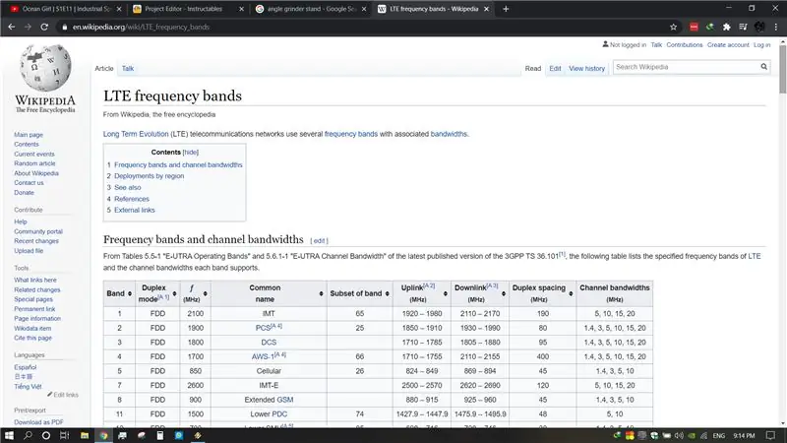
Task: Open the Create account link
Action: pos(728,44)
